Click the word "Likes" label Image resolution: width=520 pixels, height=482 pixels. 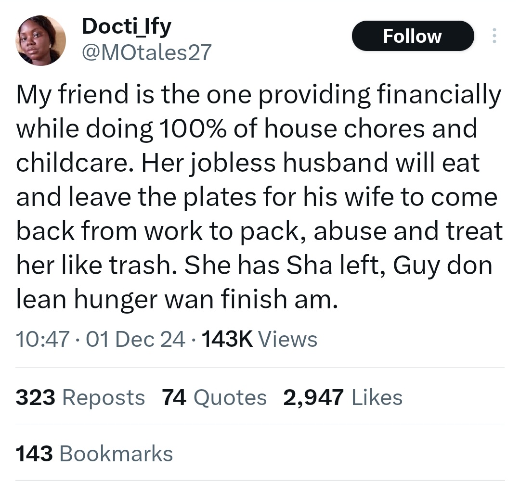377,398
